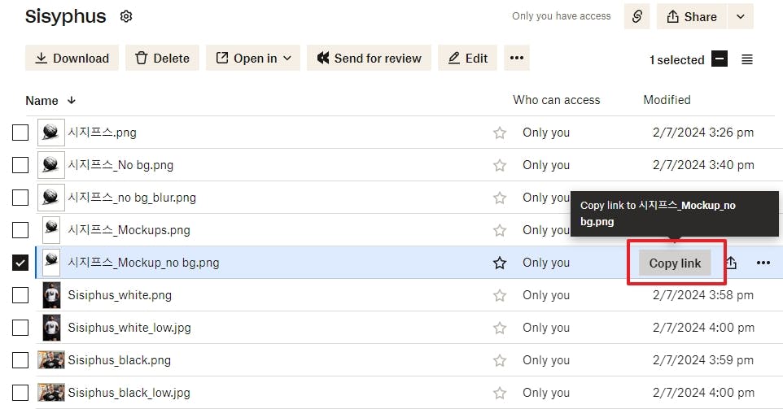Sort by Name column header
Screen dimensions: 783x409
42,100
